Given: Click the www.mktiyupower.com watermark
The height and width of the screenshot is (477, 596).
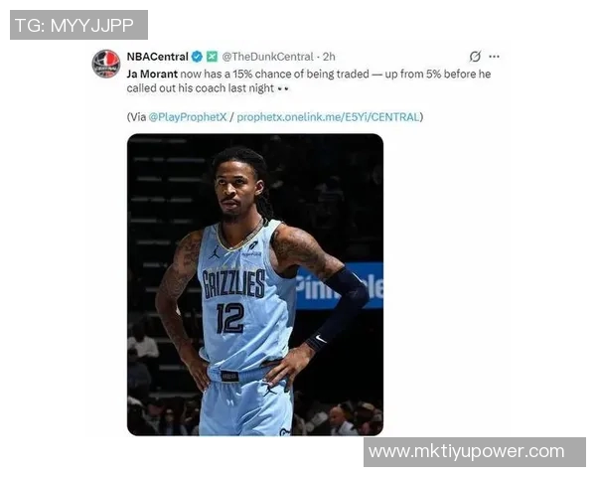Looking at the screenshot, I should (x=475, y=452).
